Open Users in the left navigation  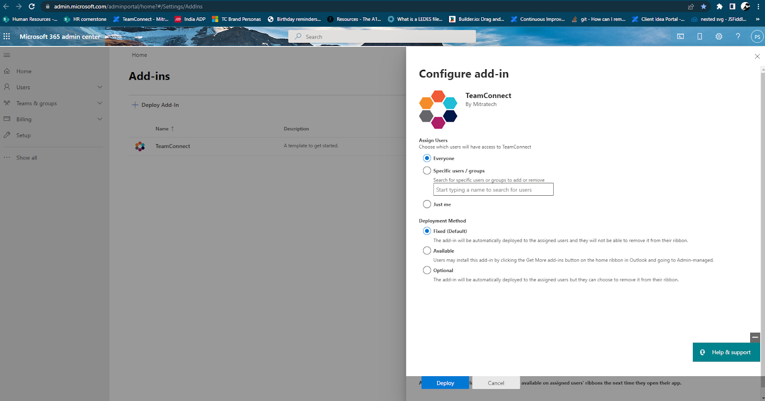(23, 87)
